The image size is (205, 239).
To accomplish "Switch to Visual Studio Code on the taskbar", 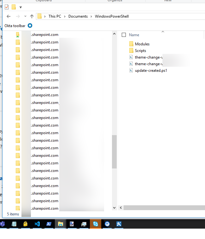I will click(x=37, y=224).
